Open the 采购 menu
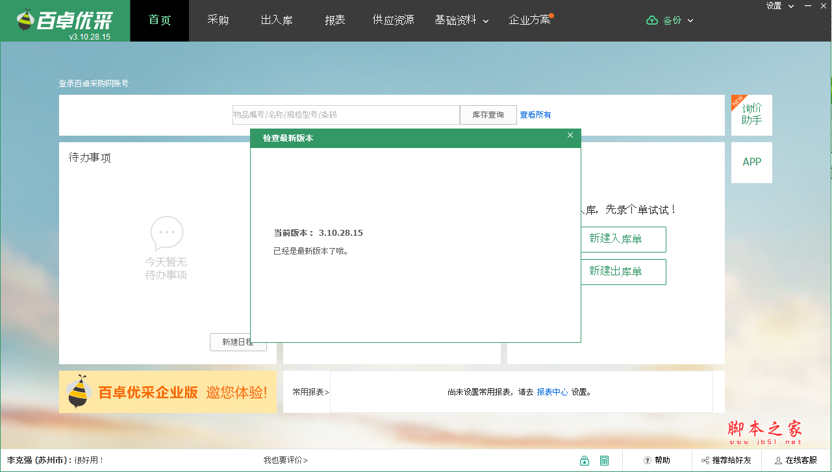Viewport: 832px width, 472px height. (218, 20)
